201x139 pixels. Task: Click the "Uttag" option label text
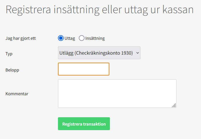tap(70, 38)
